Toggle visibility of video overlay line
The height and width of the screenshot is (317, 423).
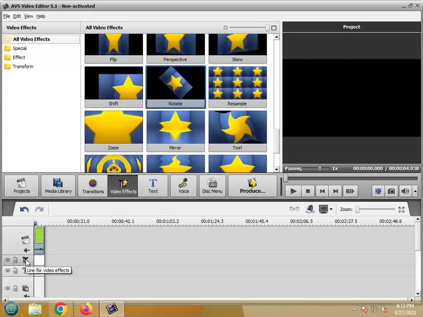(x=7, y=289)
